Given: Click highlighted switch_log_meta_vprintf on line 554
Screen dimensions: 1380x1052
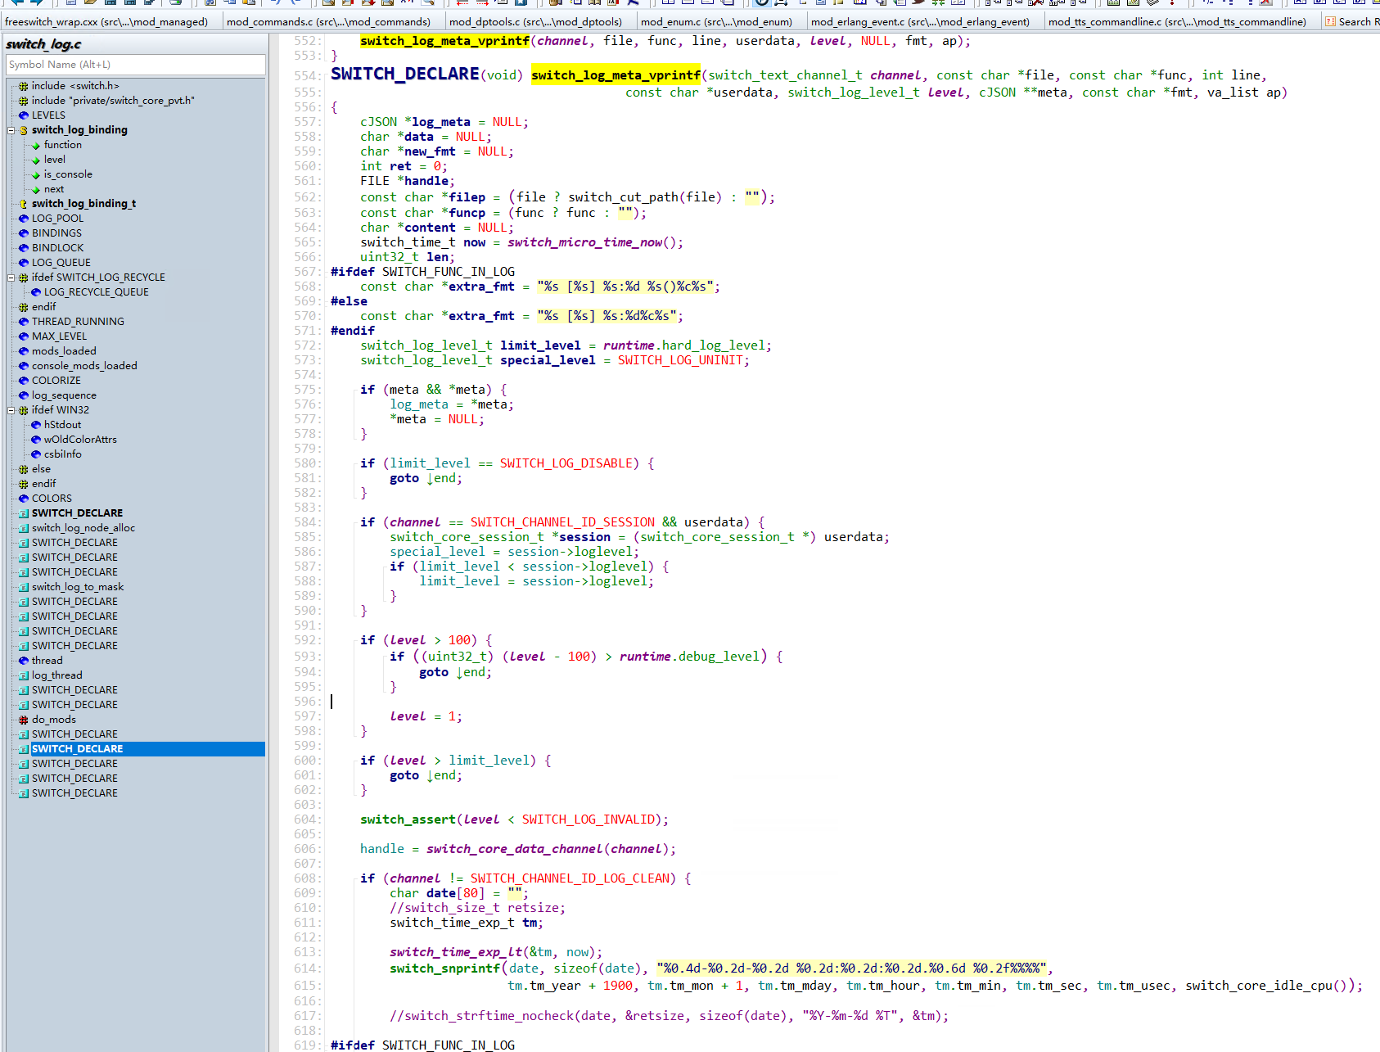Looking at the screenshot, I should point(616,75).
